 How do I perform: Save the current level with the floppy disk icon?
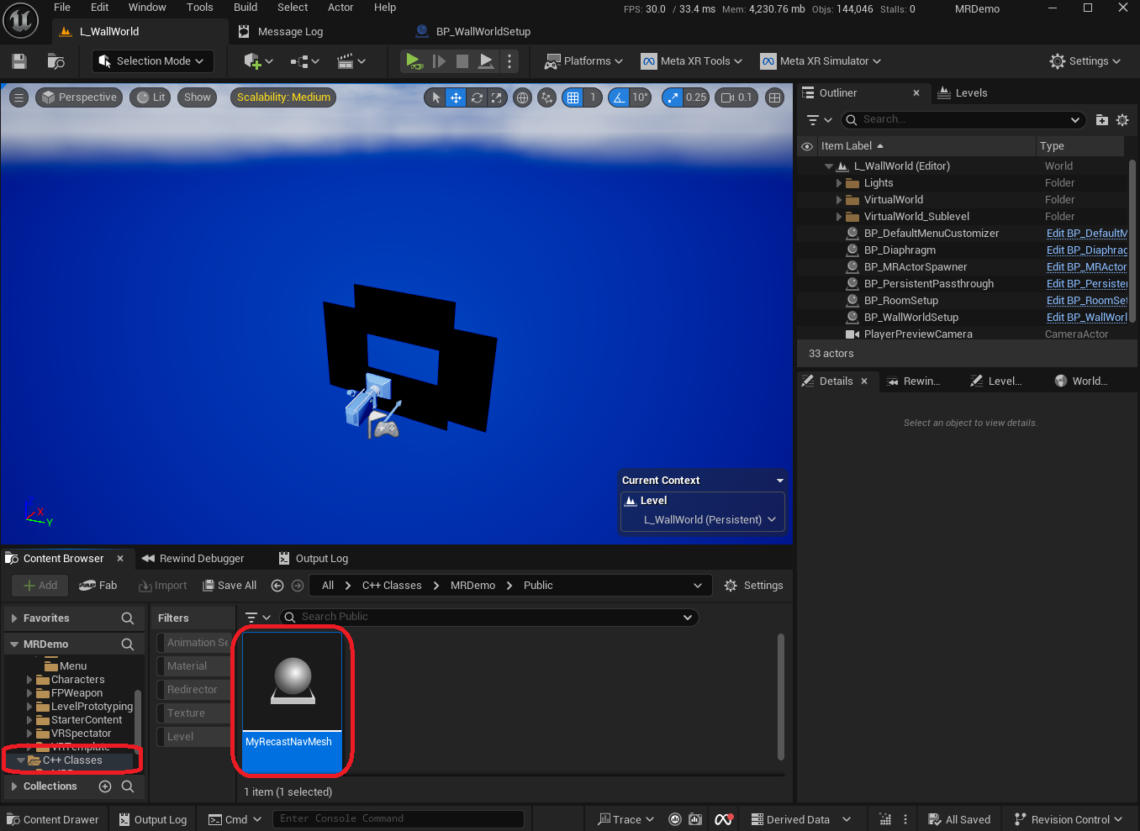pyautogui.click(x=19, y=61)
